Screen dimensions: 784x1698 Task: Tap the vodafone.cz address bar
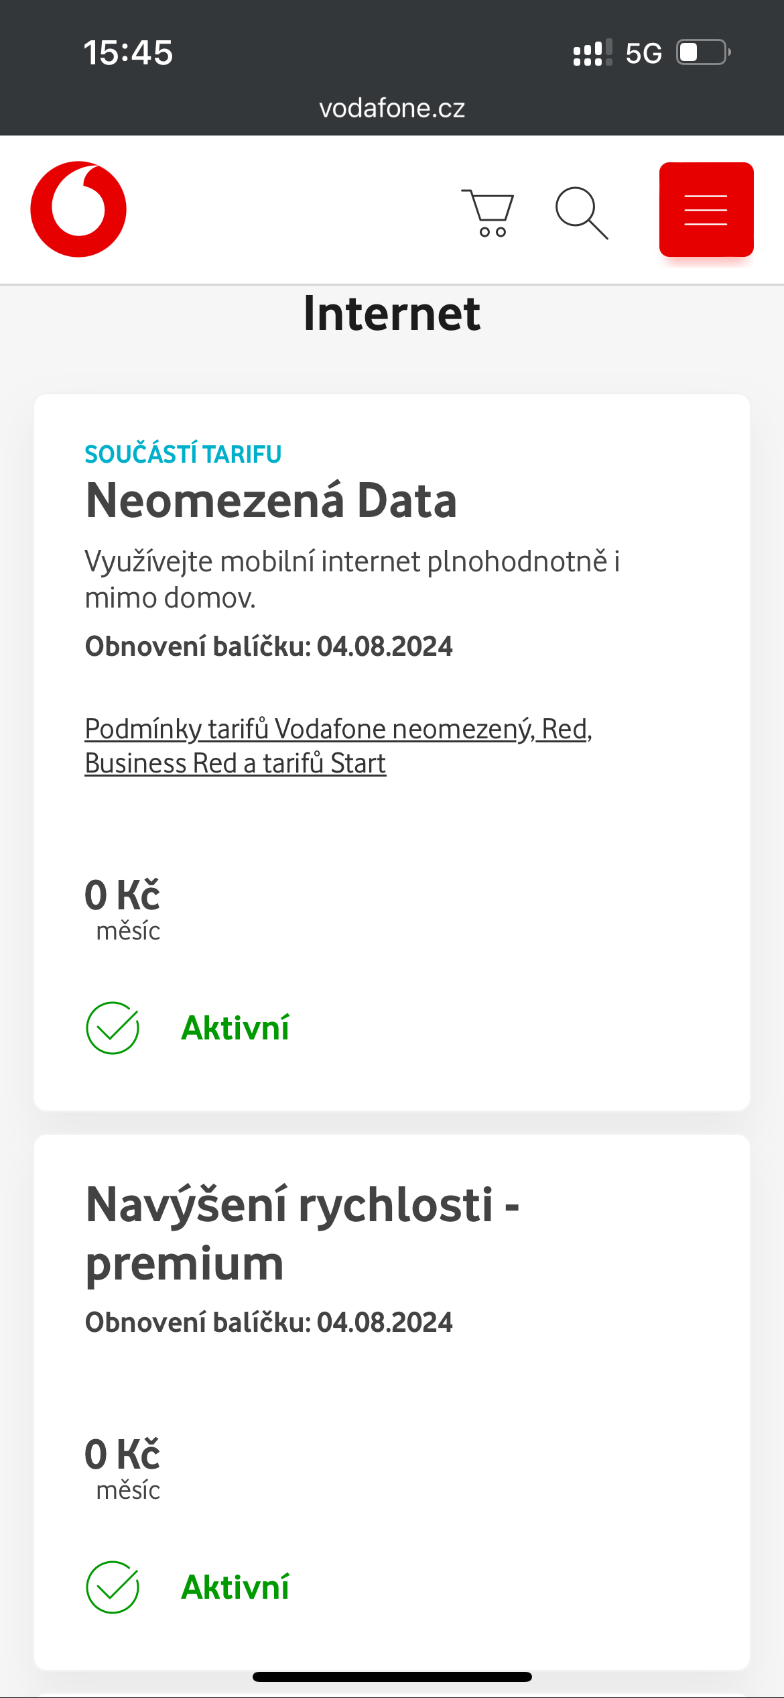pos(392,108)
